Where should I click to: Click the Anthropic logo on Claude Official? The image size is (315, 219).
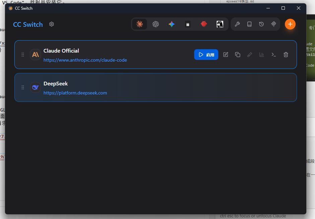click(x=35, y=55)
